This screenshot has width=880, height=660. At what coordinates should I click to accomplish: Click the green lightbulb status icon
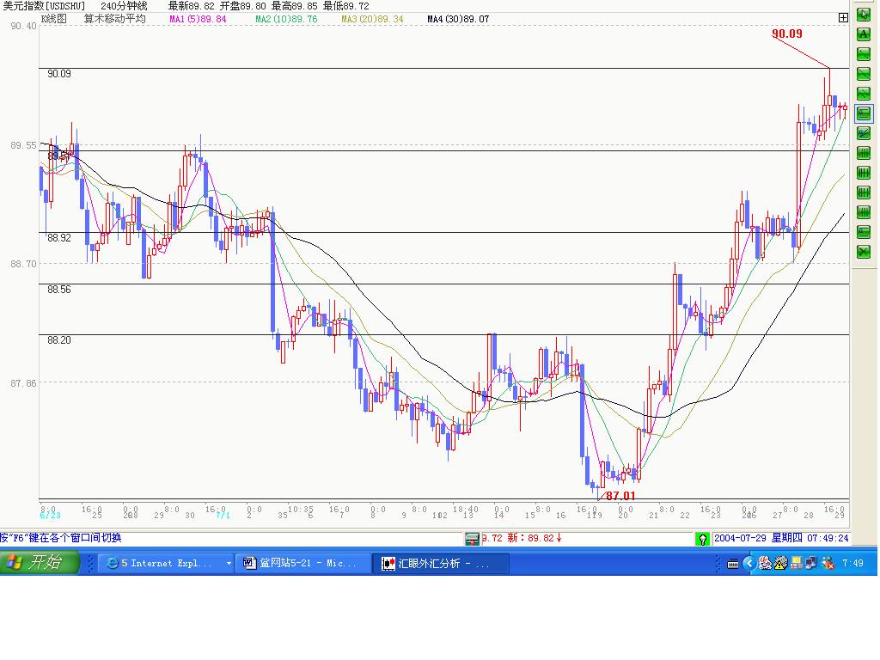point(703,539)
